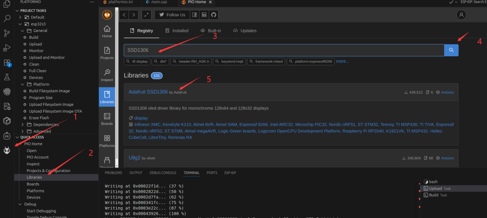Click the robot face icon in activity bar
The image size is (487, 218).
[7, 136]
